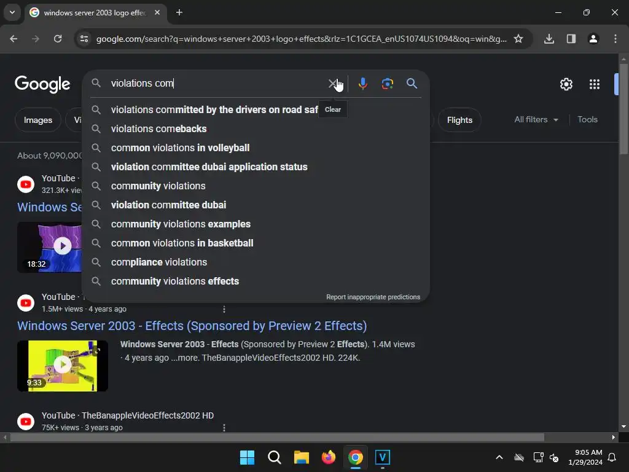Submit search with the blue magnifier icon
The width and height of the screenshot is (629, 472).
[412, 84]
